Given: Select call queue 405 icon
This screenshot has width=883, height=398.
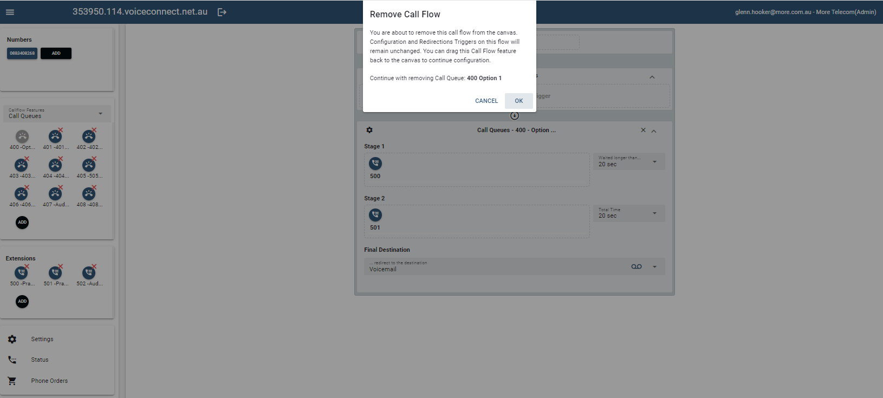Looking at the screenshot, I should [x=89, y=166].
